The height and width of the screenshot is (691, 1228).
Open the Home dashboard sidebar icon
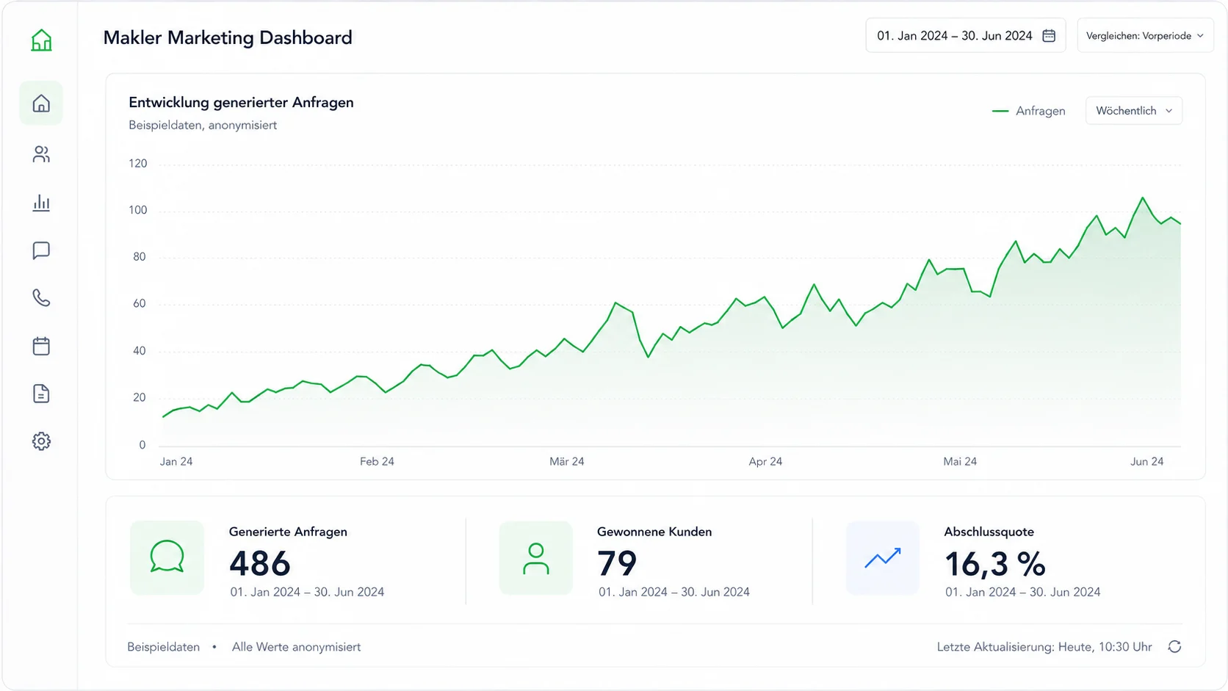coord(41,103)
